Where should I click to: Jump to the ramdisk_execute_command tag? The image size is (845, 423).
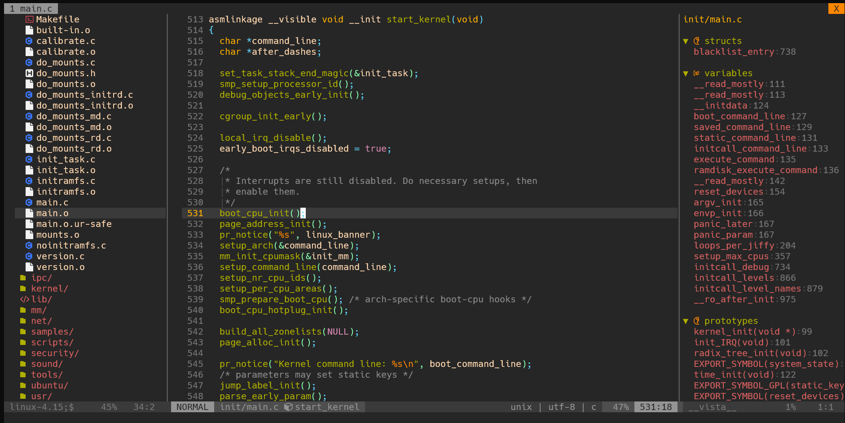pyautogui.click(x=755, y=170)
